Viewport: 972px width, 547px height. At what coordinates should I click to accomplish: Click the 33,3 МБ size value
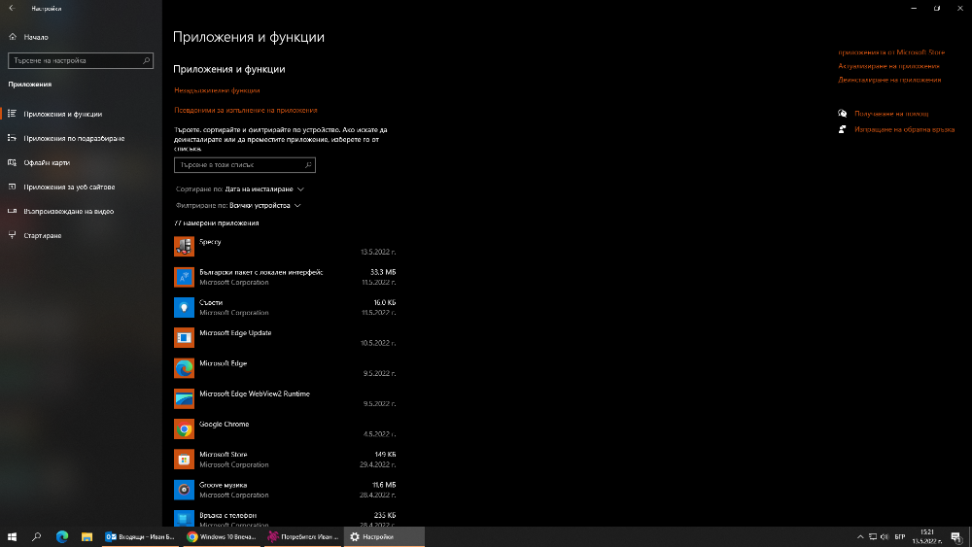tap(383, 273)
